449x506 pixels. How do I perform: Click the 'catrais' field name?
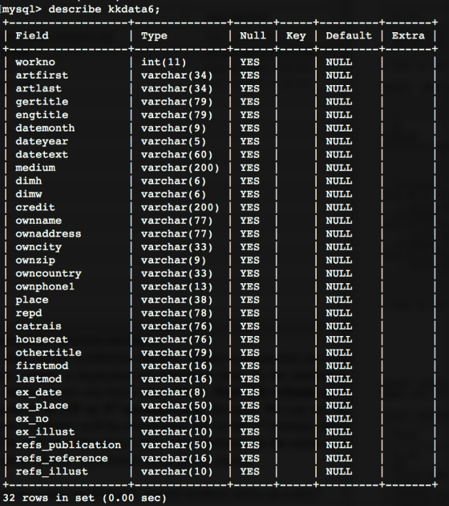38,326
